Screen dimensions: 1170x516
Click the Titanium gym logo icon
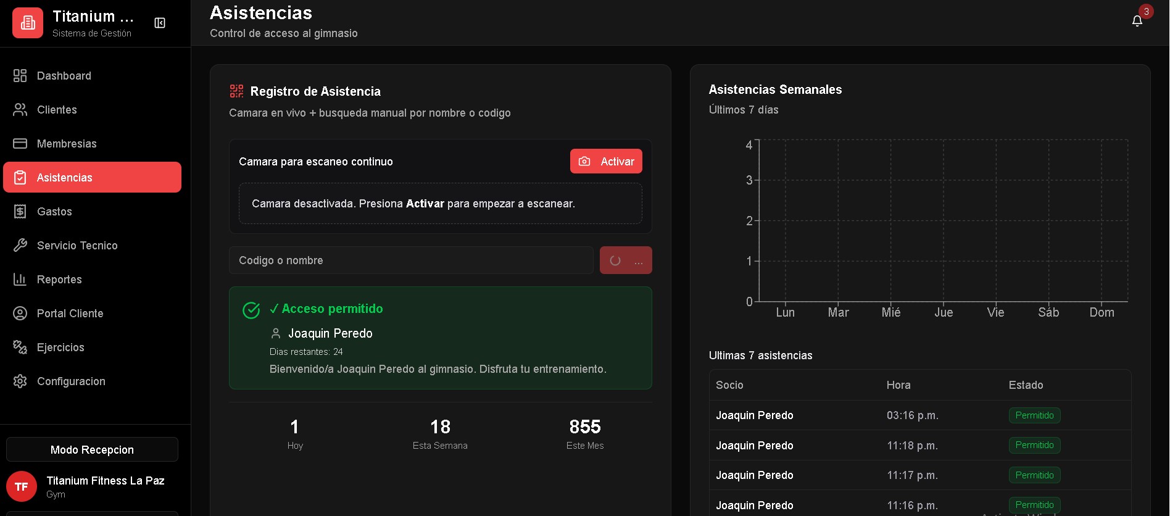coord(28,23)
